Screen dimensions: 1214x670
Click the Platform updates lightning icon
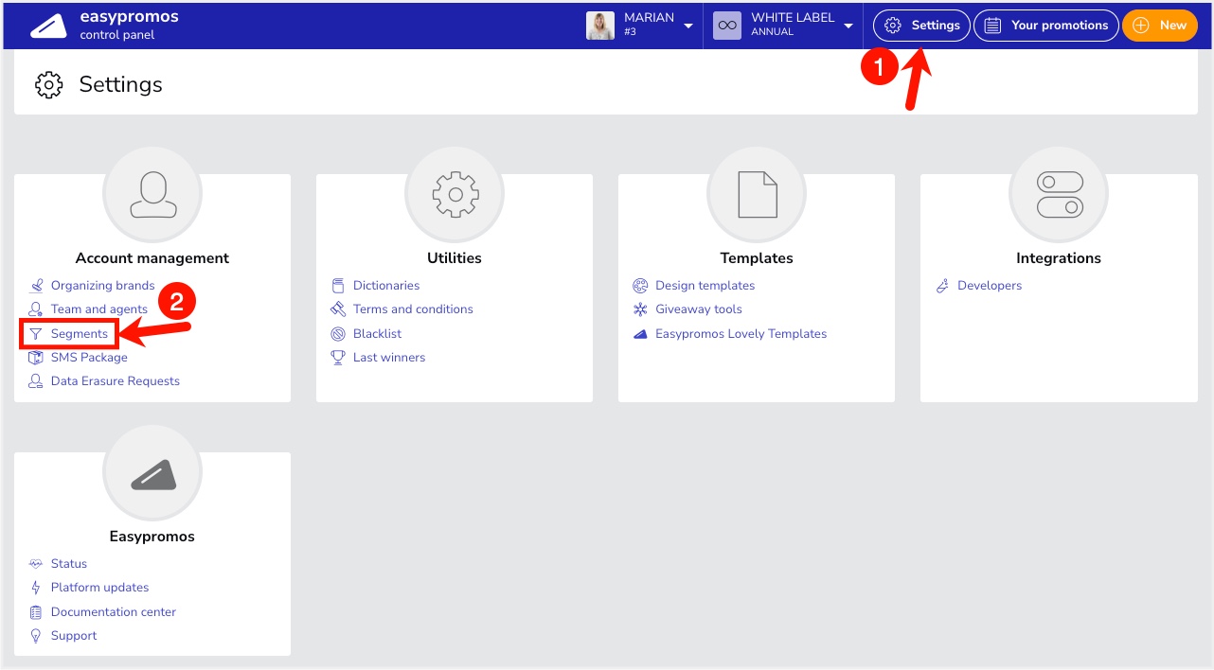[36, 587]
